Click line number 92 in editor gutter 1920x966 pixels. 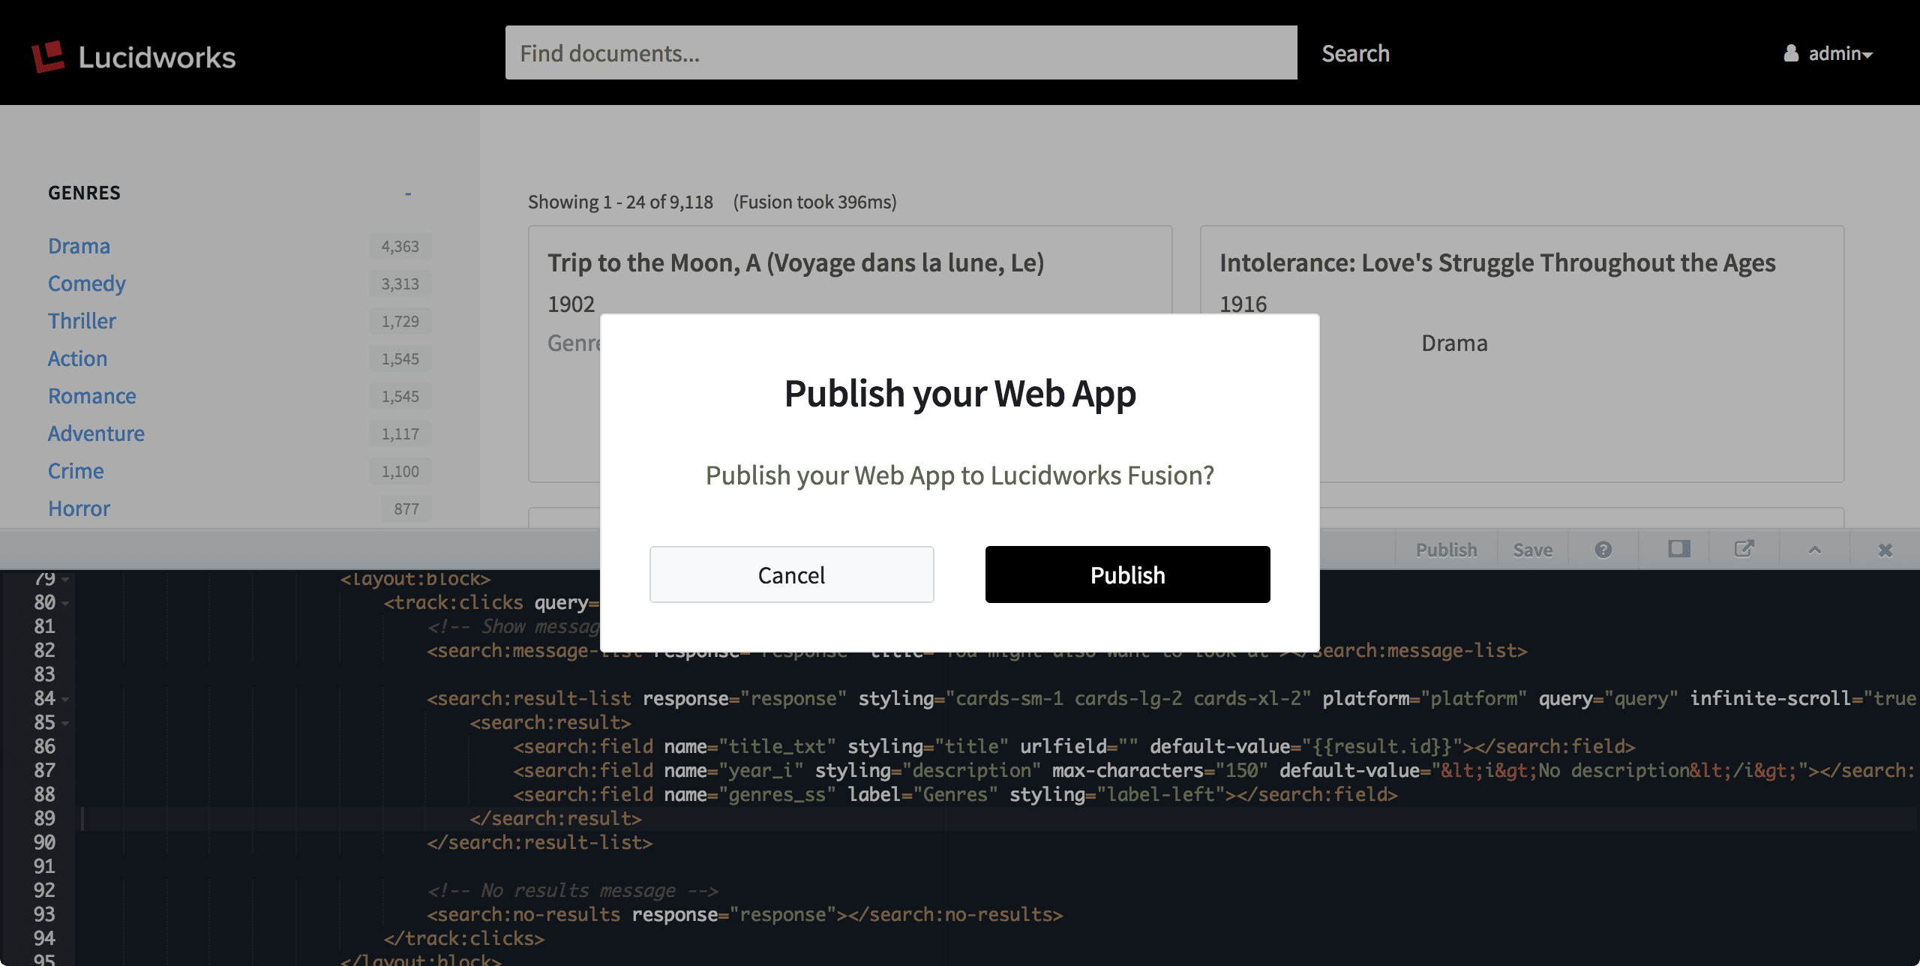(44, 890)
